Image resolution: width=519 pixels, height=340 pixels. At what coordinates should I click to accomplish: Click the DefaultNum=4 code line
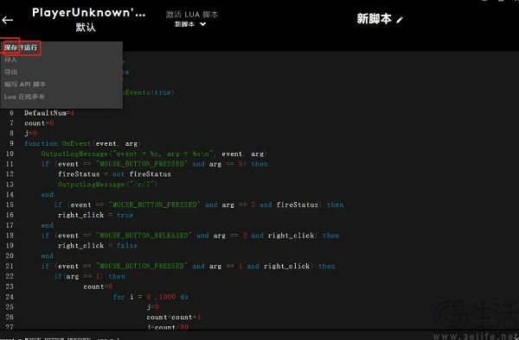pos(50,113)
